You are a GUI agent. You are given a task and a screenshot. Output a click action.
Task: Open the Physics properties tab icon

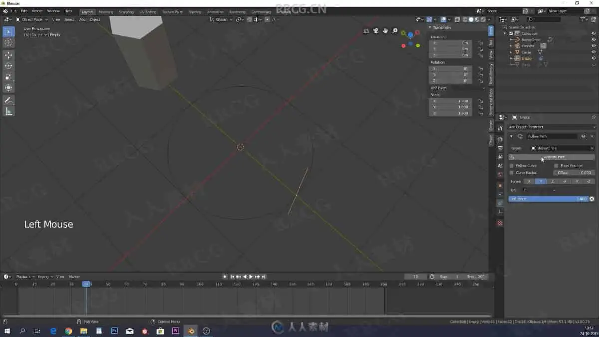tap(500, 195)
